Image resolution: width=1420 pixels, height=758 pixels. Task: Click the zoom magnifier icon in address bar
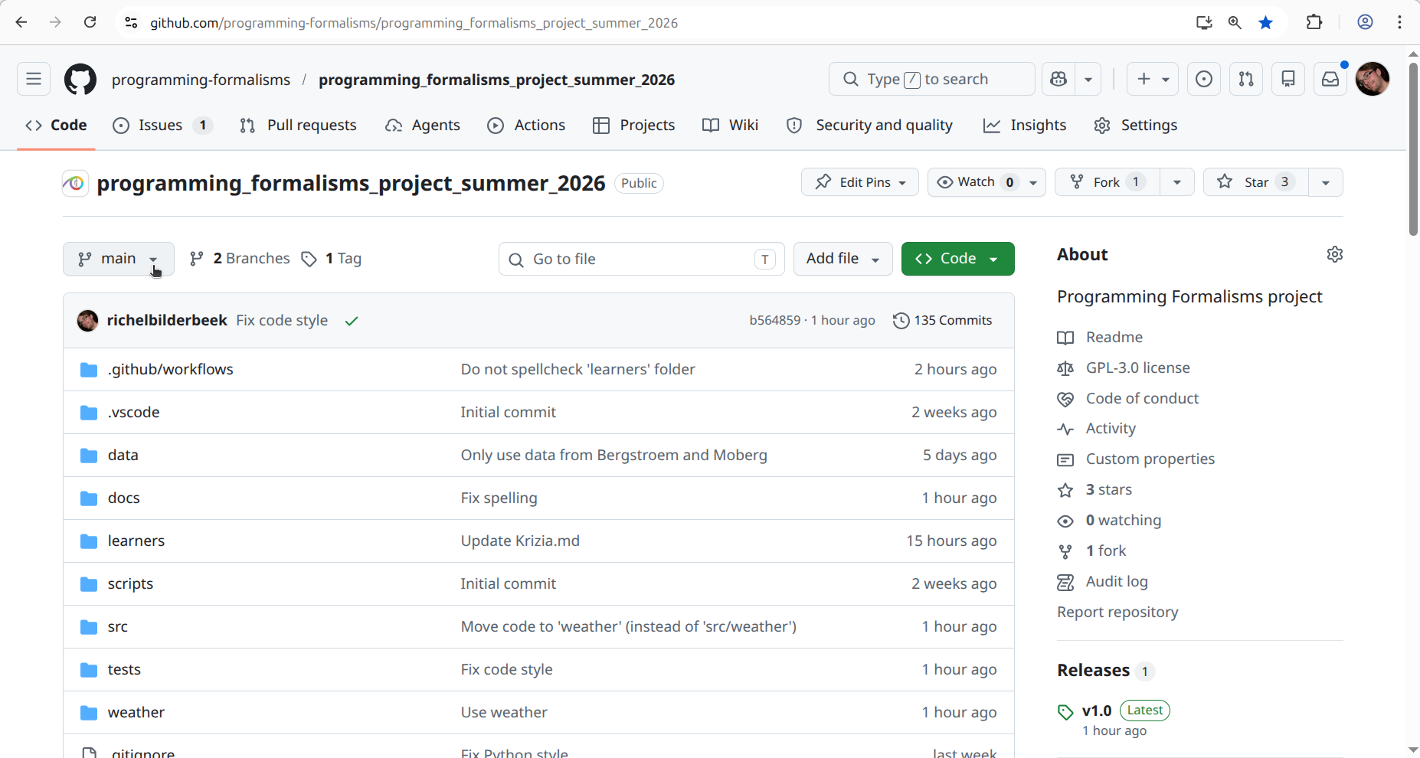point(1235,22)
